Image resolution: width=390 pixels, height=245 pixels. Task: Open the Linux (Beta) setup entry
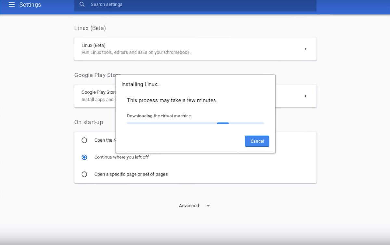tap(195, 48)
